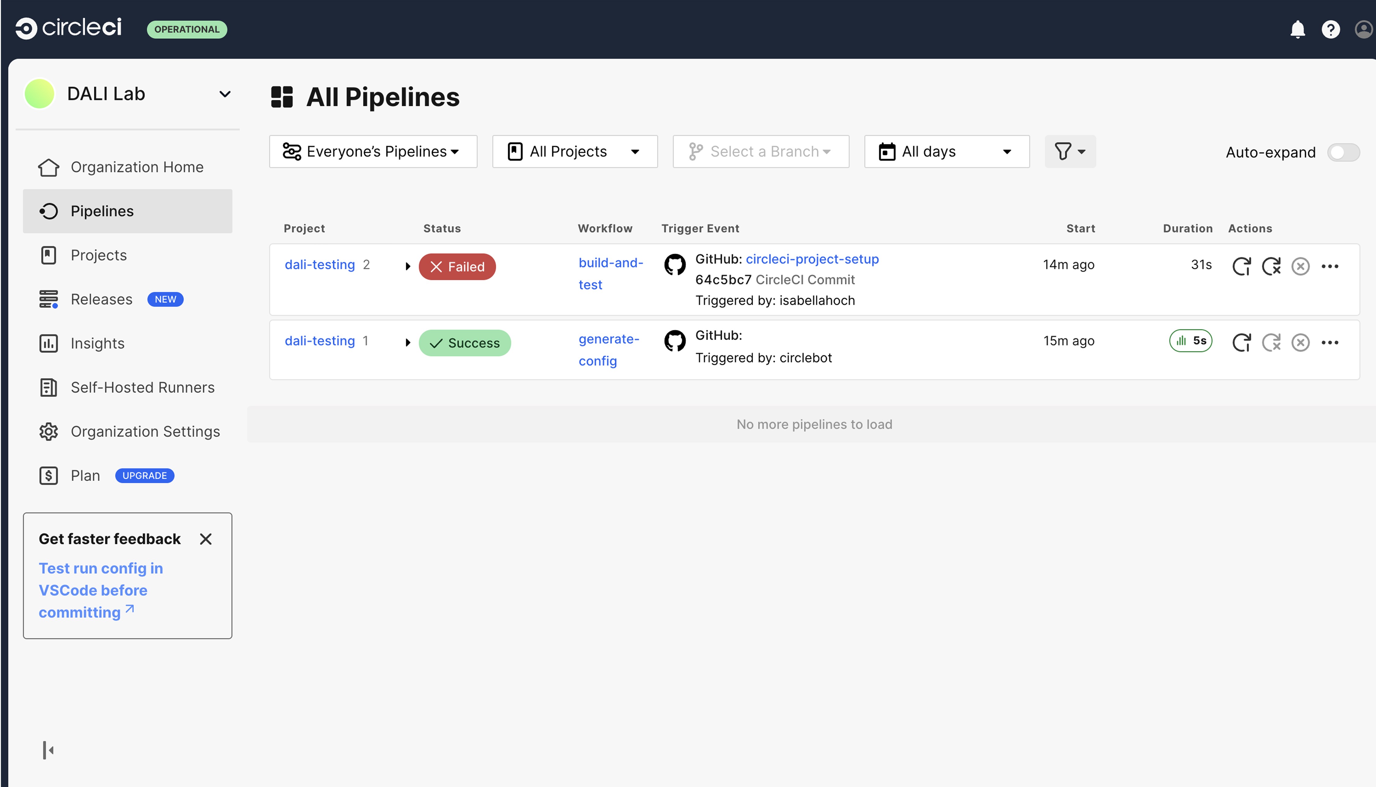Expand the failed dali-testing pipeline row
This screenshot has height=787, width=1376.
click(408, 266)
